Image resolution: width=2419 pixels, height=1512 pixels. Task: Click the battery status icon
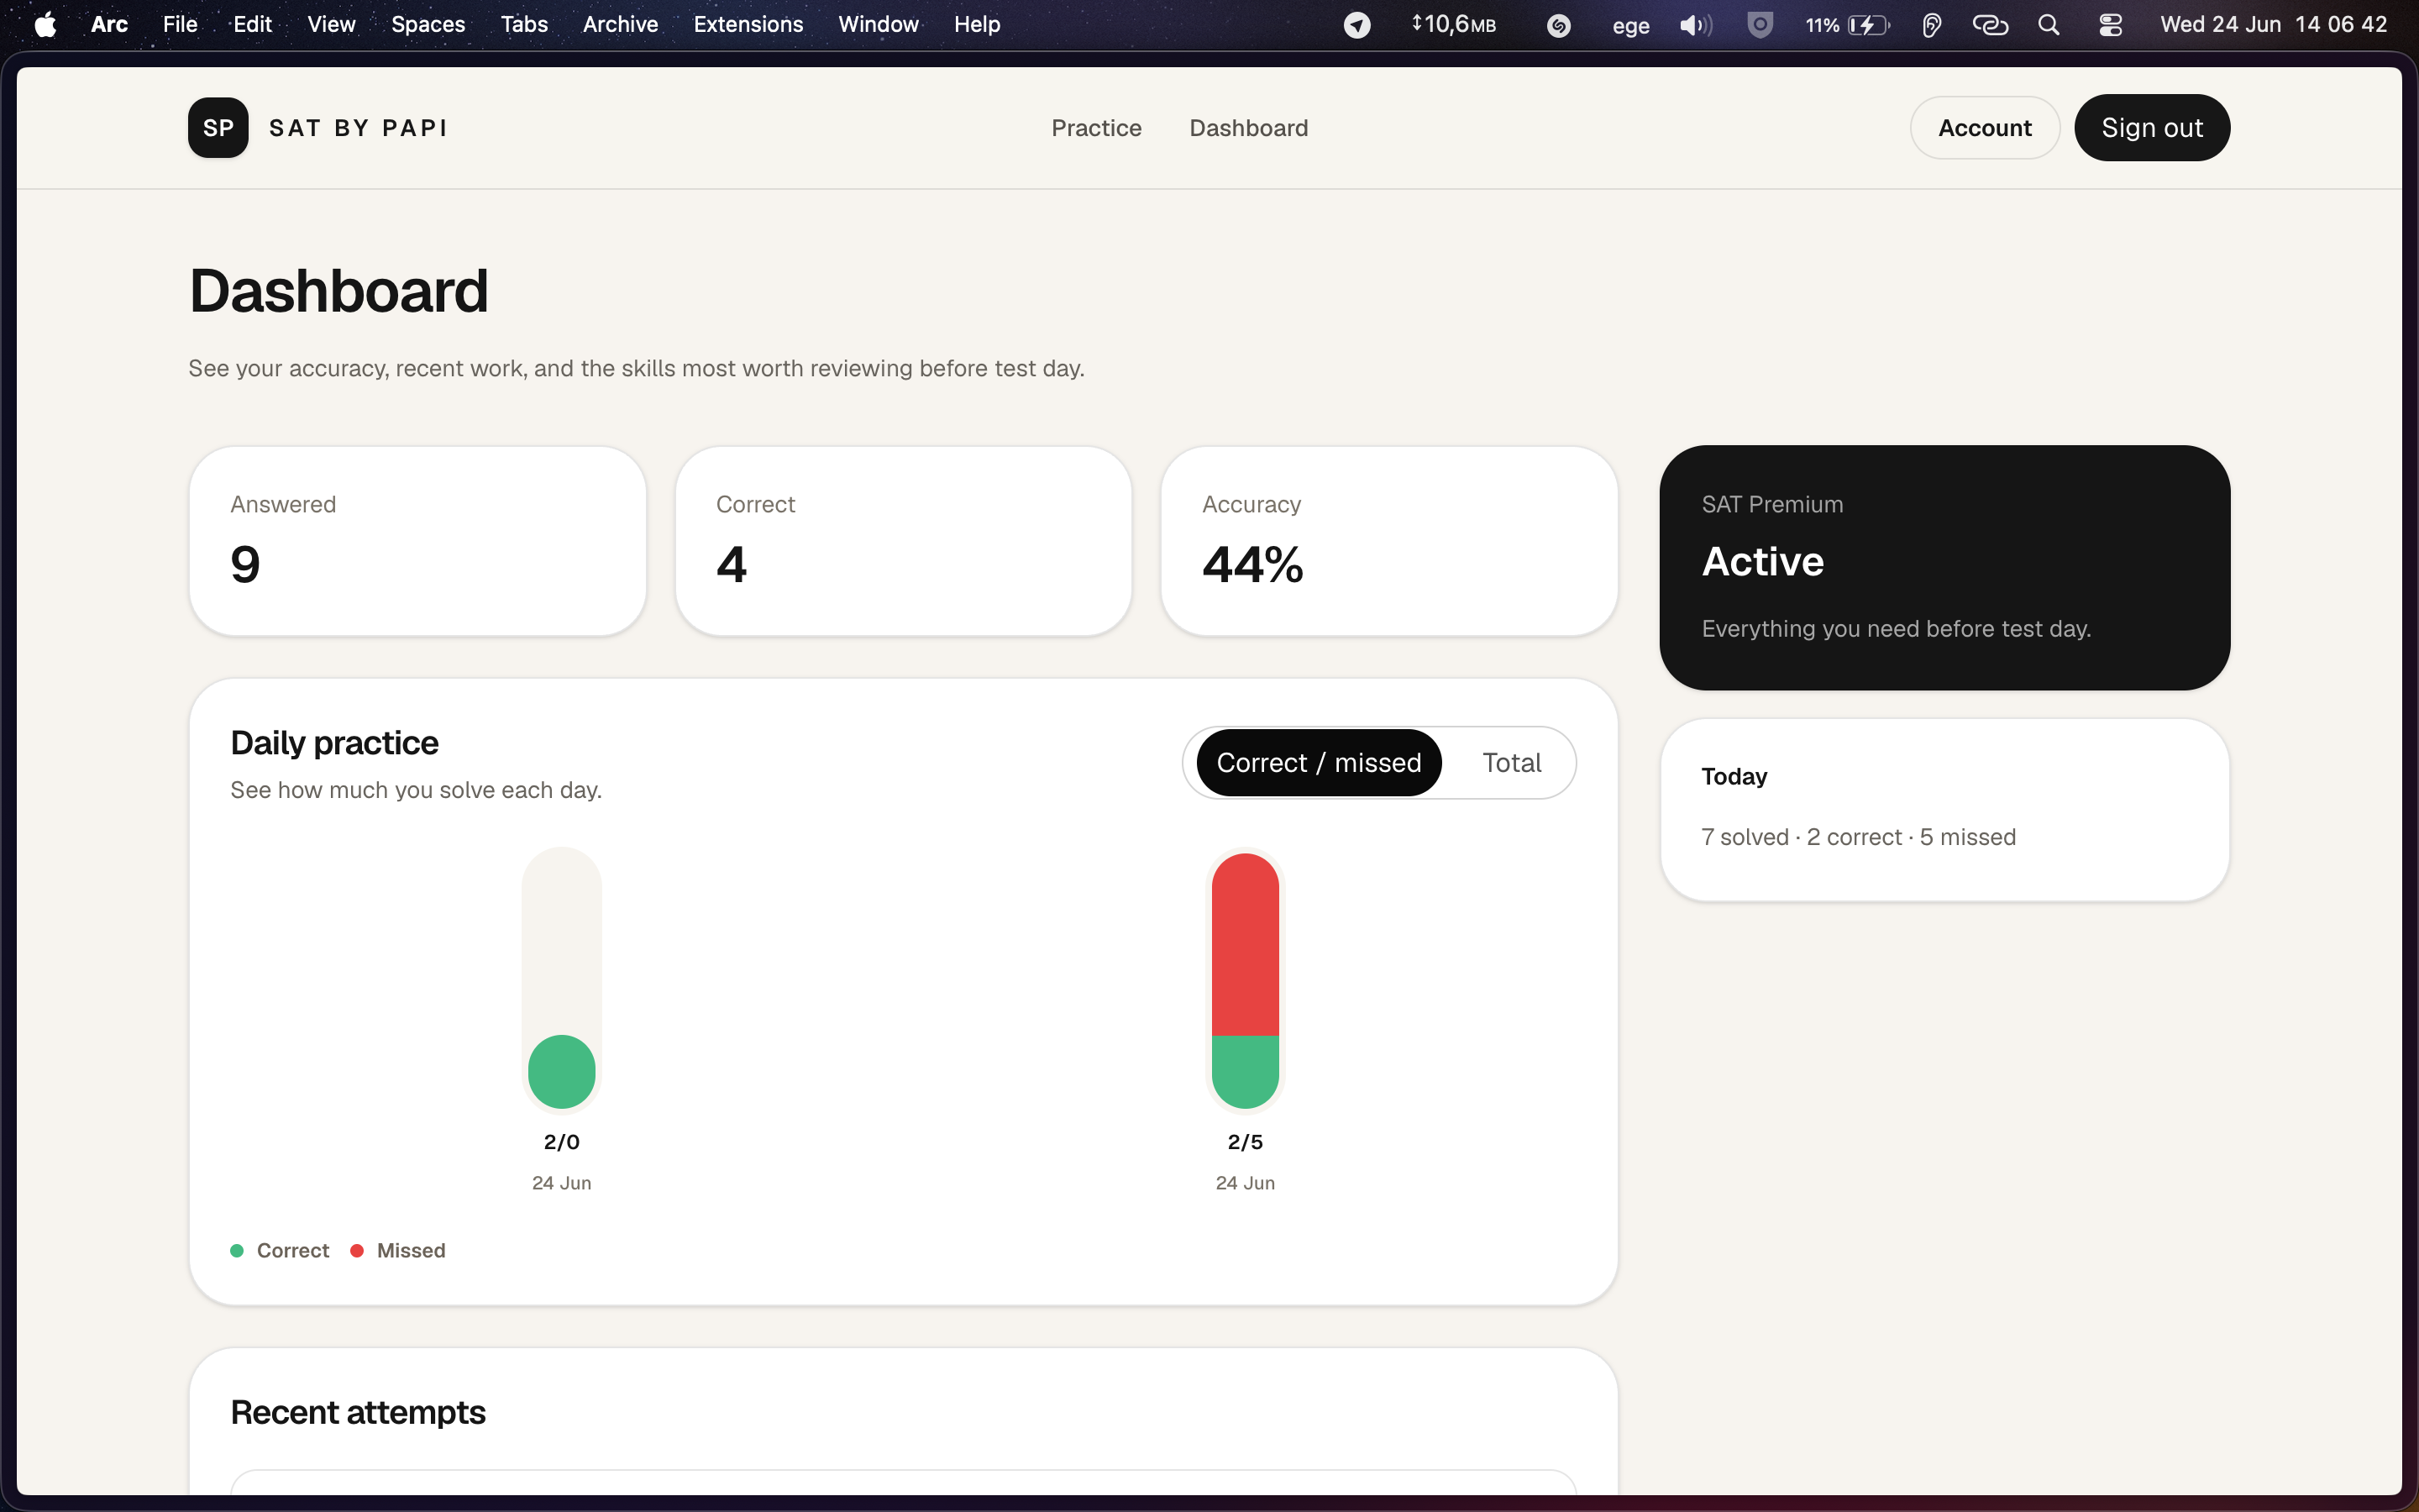click(1868, 25)
